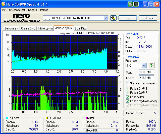Open the Uruchom test menu
Screen dimensions: 161x134
[17, 10]
